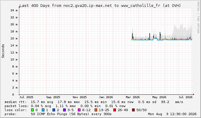Click the graph title 'Last 400 Days from noc2.gva20.ip-max.net'
Screen dimensions: 201x118
point(66,6)
